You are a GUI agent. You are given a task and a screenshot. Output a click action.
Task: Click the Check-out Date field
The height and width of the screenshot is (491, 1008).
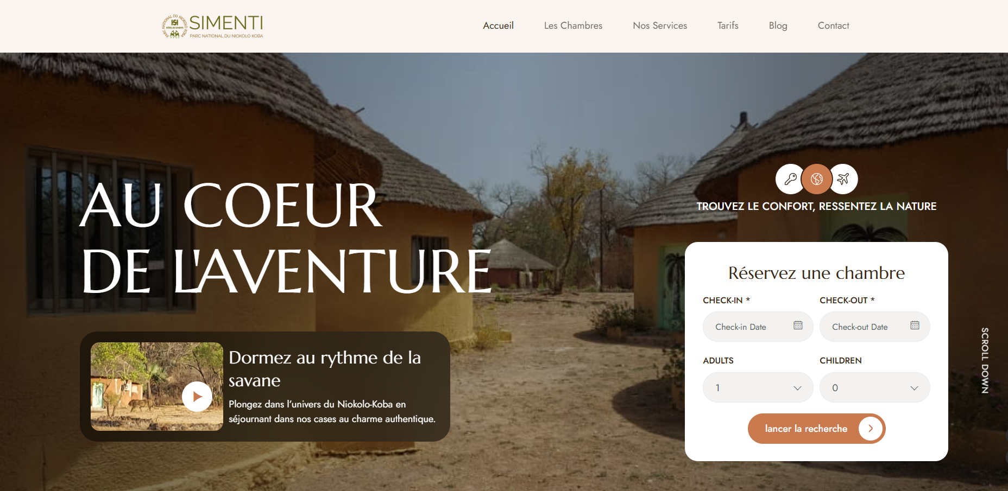click(874, 327)
